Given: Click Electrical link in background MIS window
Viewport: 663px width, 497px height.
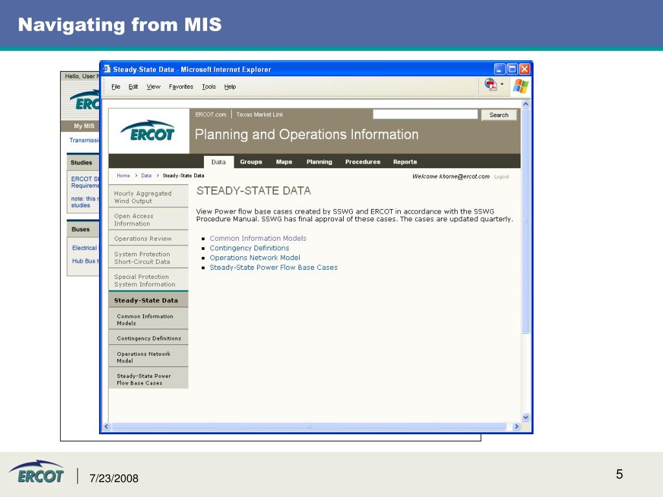Looking at the screenshot, I should (85, 248).
